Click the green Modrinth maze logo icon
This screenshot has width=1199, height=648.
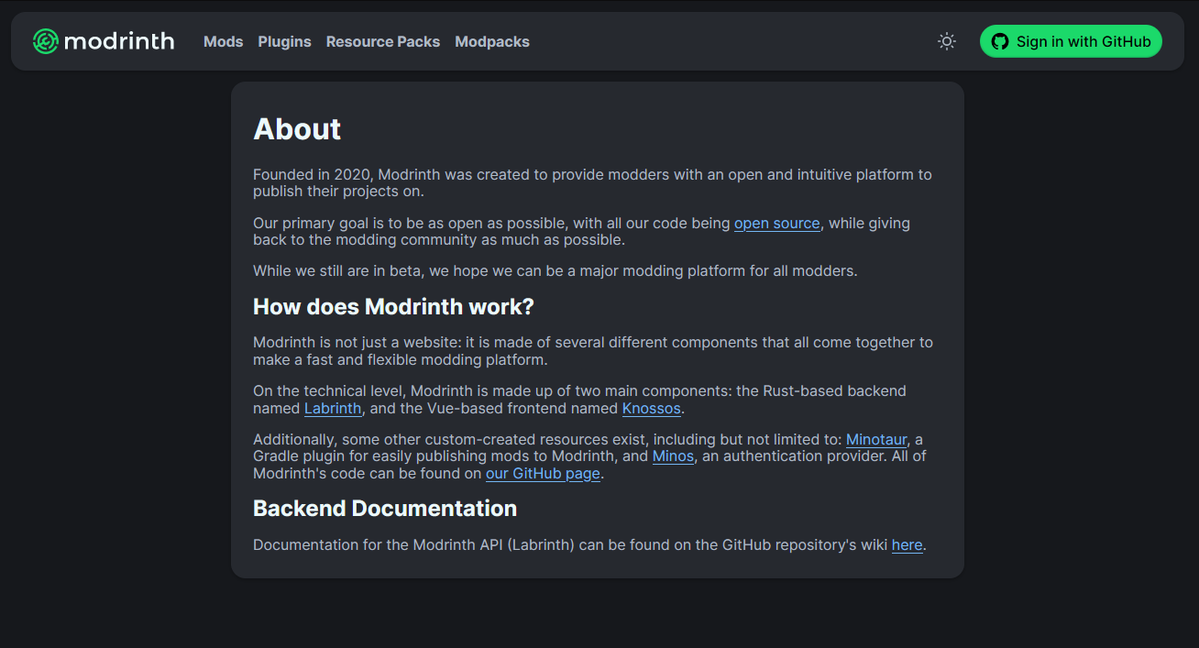(x=45, y=41)
